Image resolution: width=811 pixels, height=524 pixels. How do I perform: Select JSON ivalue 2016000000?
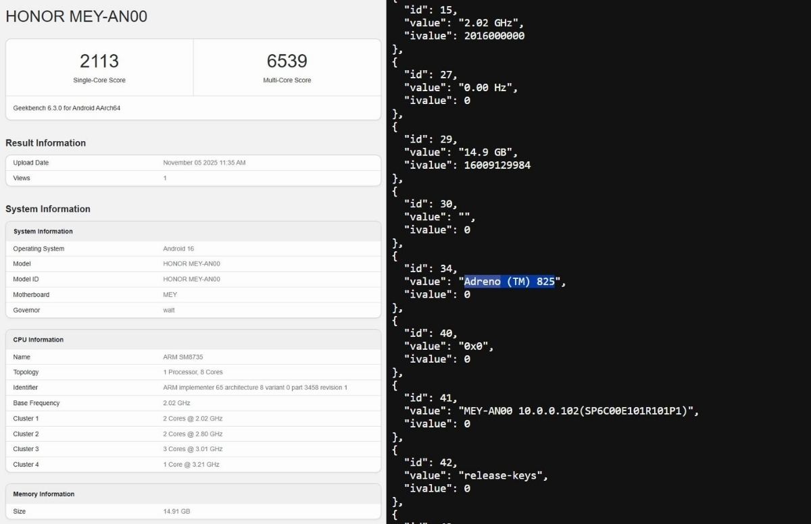point(494,36)
